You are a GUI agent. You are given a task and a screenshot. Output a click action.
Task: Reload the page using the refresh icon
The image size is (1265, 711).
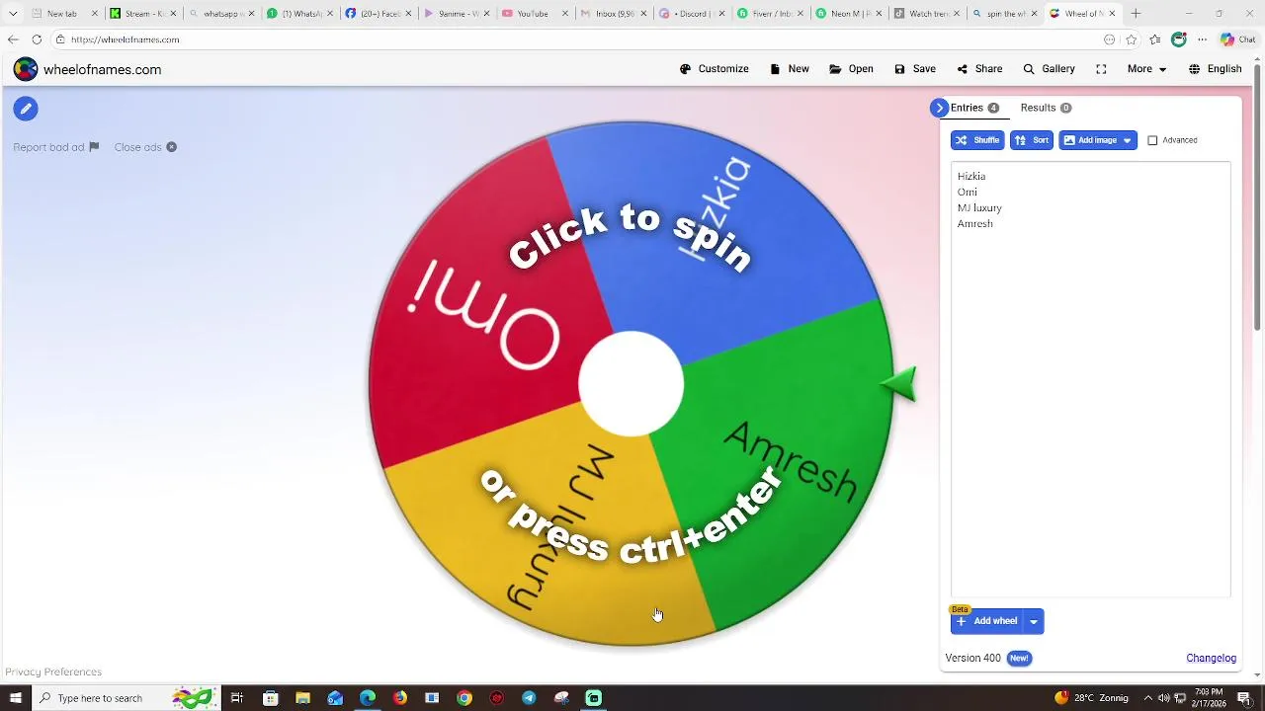pos(37,39)
